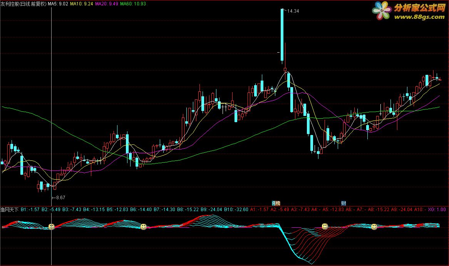This screenshot has width=449, height=266.
Task: Click the A2: -5.49 value
Action: (280, 210)
